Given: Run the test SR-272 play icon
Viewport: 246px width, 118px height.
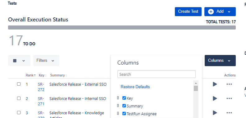Looking at the screenshot, I should [x=215, y=84].
